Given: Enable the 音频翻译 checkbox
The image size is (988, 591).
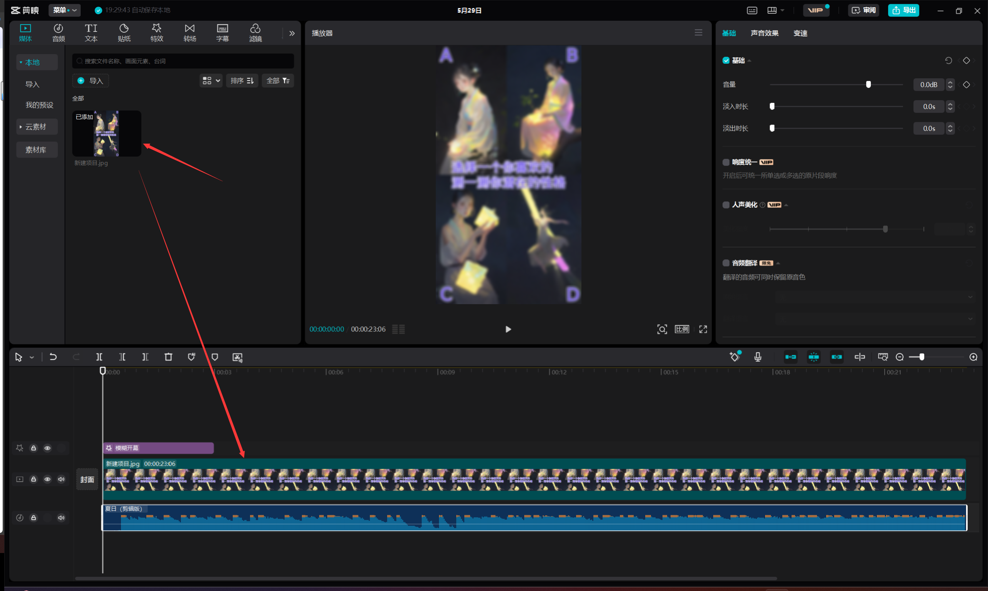Looking at the screenshot, I should point(726,263).
